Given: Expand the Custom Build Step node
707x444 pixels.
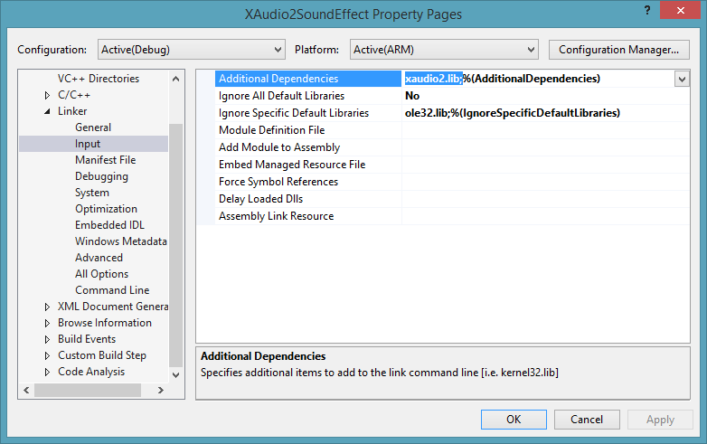Looking at the screenshot, I should (x=47, y=355).
